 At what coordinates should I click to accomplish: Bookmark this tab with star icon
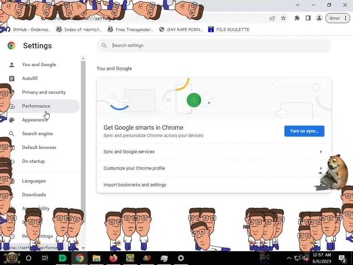283,18
